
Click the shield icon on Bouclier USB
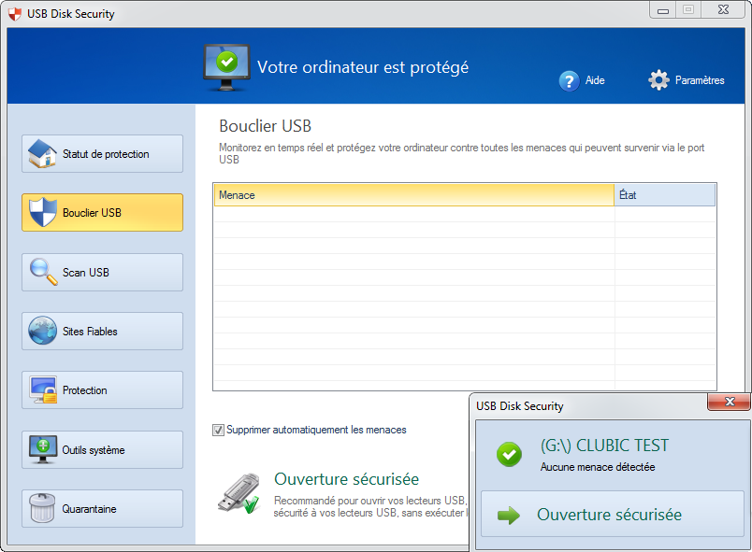coord(43,212)
